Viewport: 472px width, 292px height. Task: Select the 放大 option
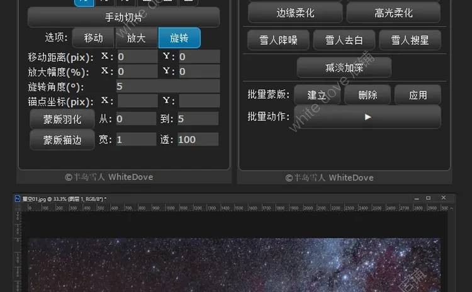pyautogui.click(x=137, y=38)
